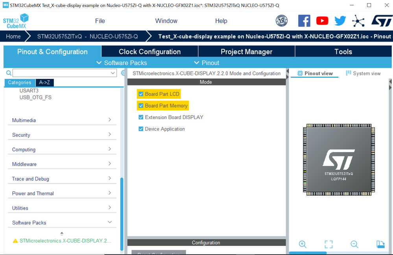Switch to Clock Configuration tab
This screenshot has width=393, height=255.
pos(149,51)
